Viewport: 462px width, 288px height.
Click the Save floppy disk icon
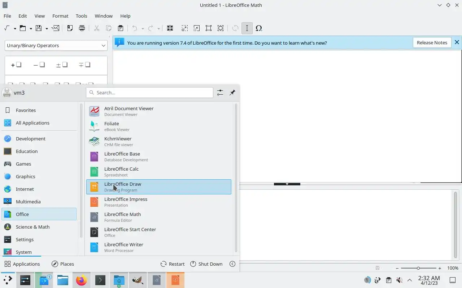pos(39,28)
